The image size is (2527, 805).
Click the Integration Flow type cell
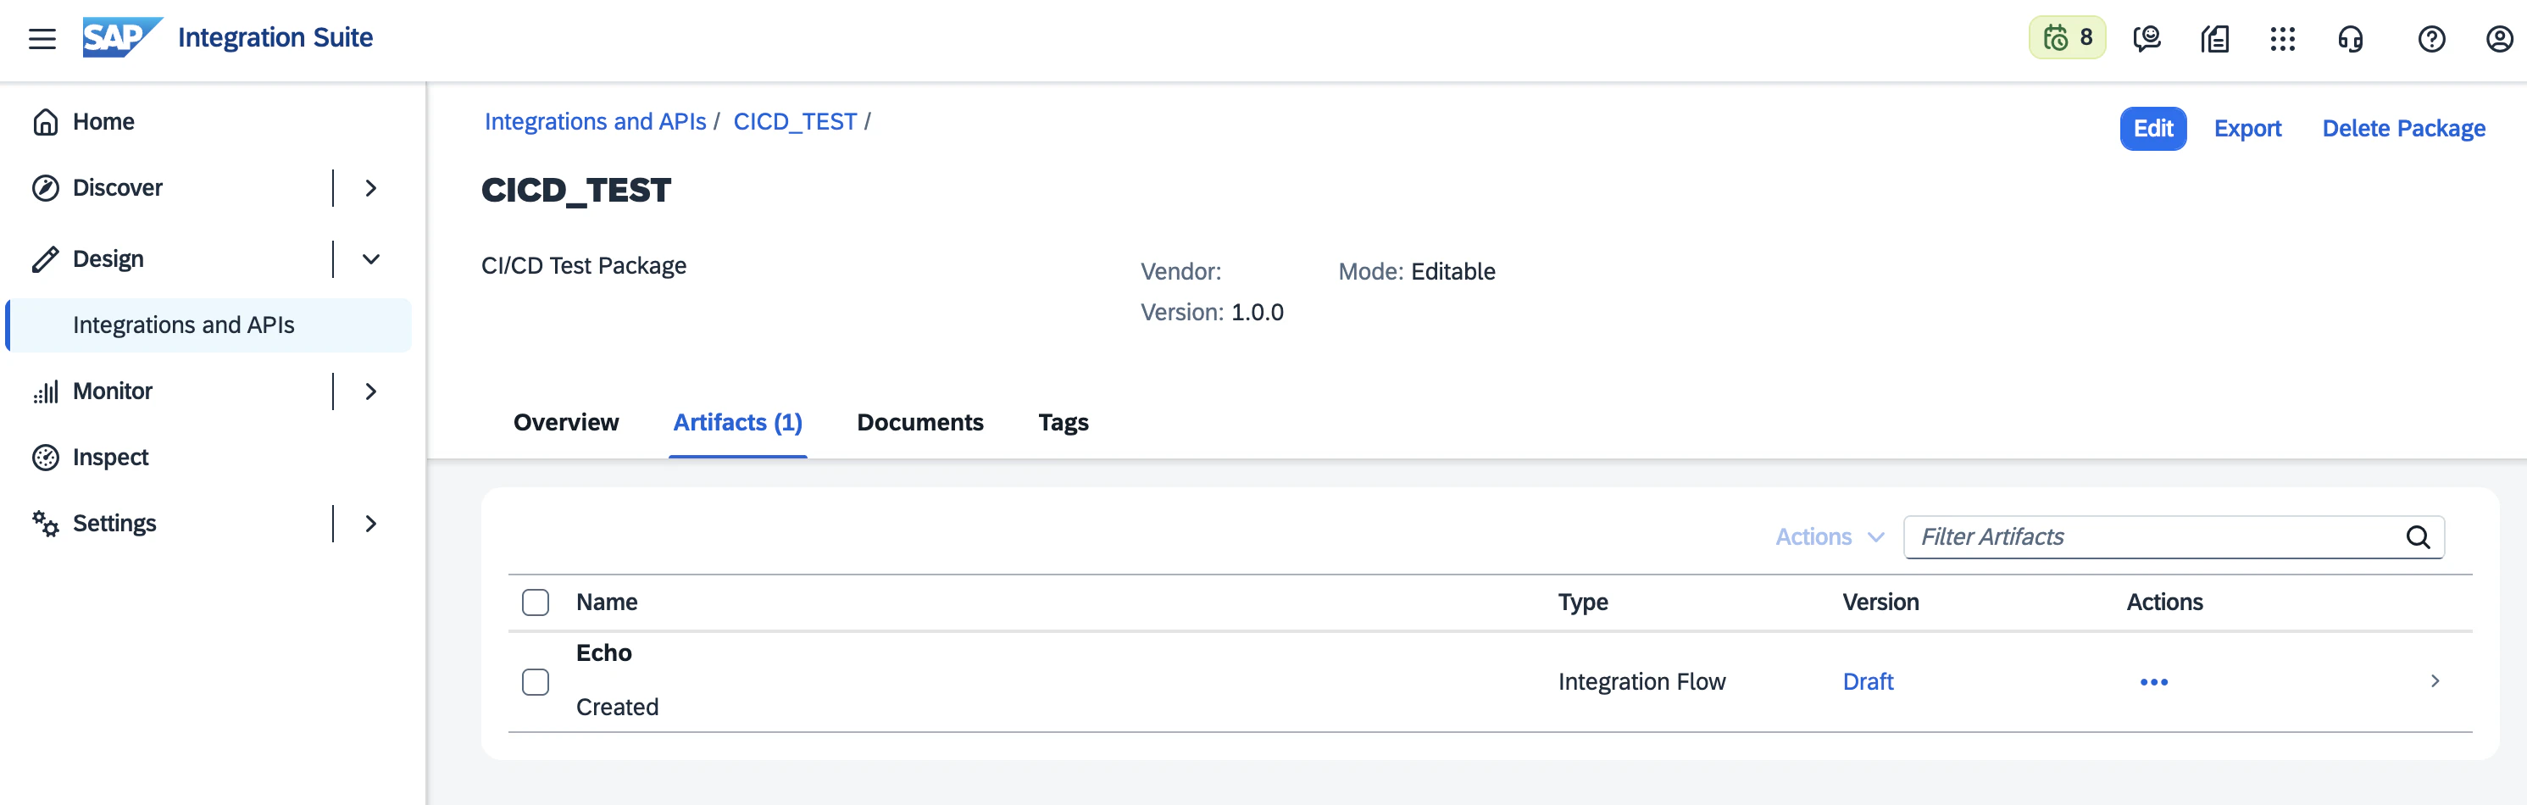pyautogui.click(x=1641, y=681)
